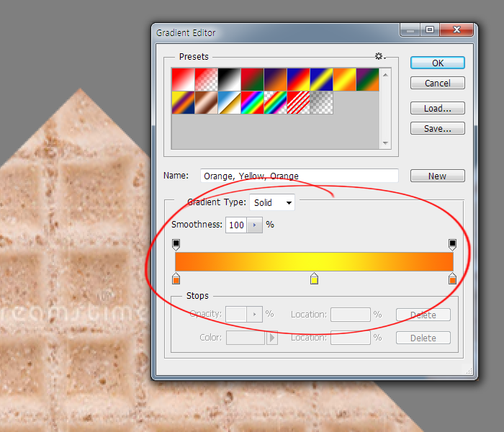Image resolution: width=504 pixels, height=432 pixels.
Task: Select the black to white preset gradient
Action: (x=230, y=79)
